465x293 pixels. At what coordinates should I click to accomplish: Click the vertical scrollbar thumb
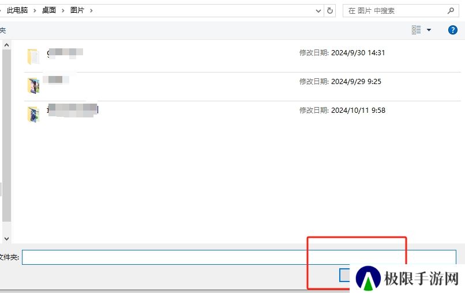(x=6, y=135)
